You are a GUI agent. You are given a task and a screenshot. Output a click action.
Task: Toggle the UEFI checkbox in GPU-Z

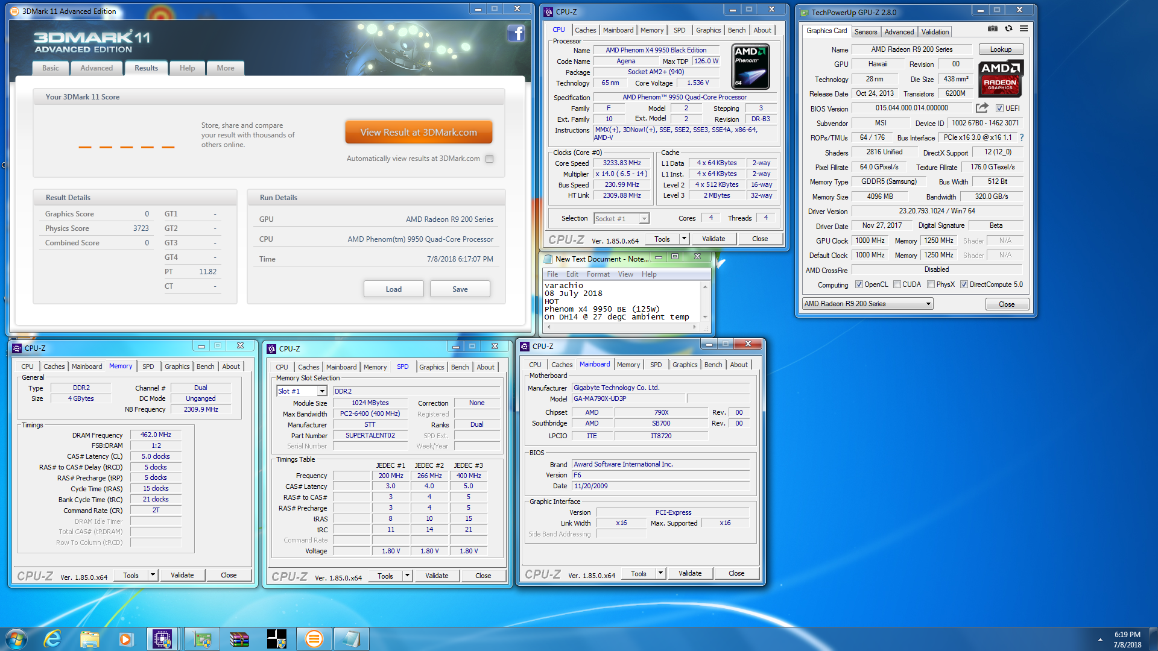[999, 108]
